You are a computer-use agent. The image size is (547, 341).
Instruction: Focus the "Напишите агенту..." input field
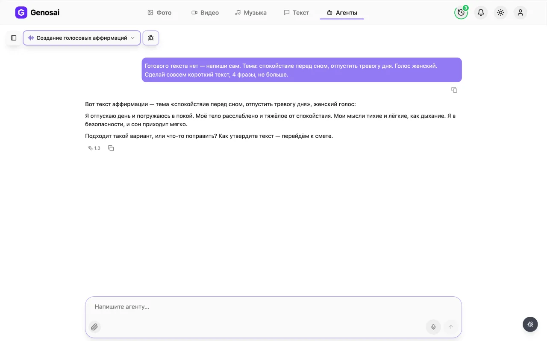(x=273, y=307)
